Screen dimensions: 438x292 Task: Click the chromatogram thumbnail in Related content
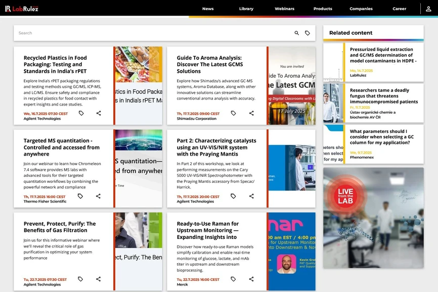pos(333,62)
